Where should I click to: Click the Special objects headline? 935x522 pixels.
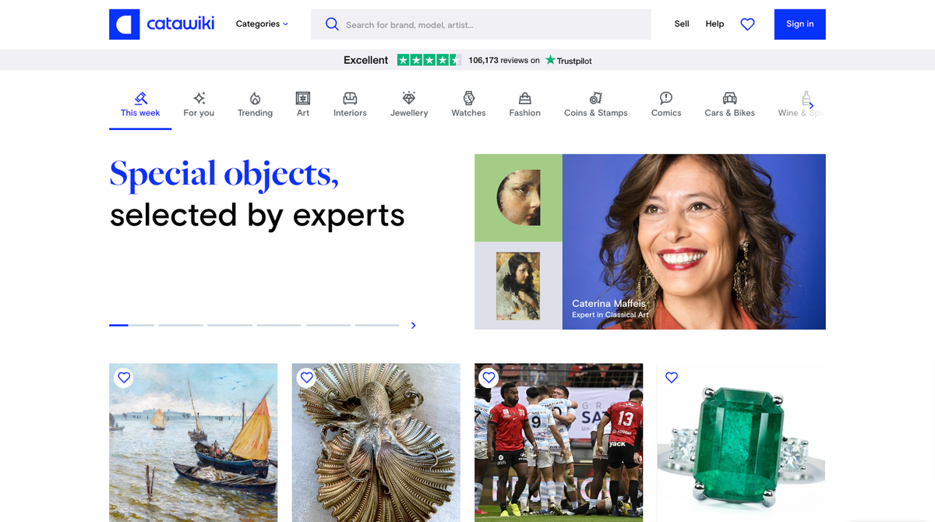(x=224, y=174)
